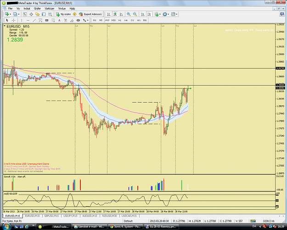
Task: Toggle Chart Shift icon
Action: click(149, 14)
